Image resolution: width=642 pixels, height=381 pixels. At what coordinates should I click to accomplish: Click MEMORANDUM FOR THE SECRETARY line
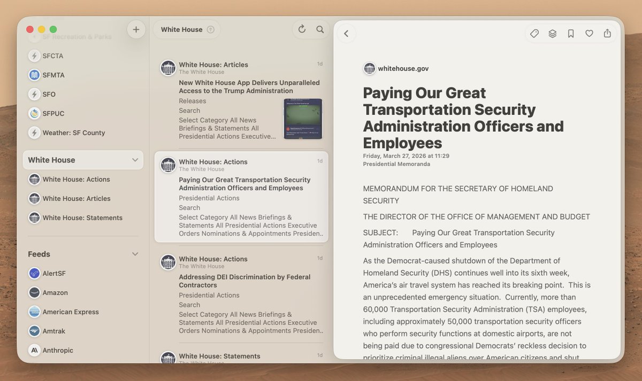coord(458,195)
